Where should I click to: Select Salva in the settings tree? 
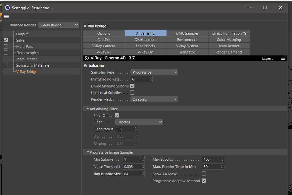[20, 40]
